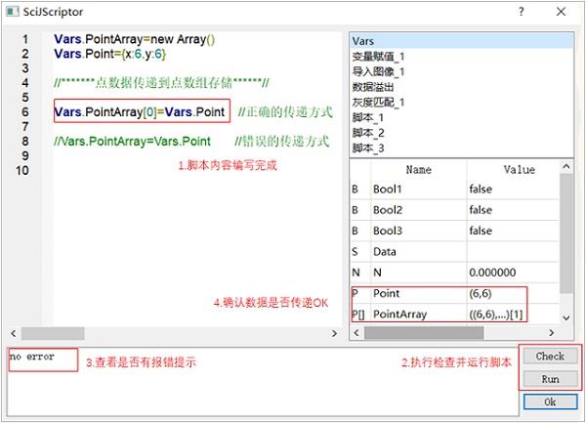
Task: Click the code editor's horizontal scrollbar right arrow
Action: click(x=340, y=333)
